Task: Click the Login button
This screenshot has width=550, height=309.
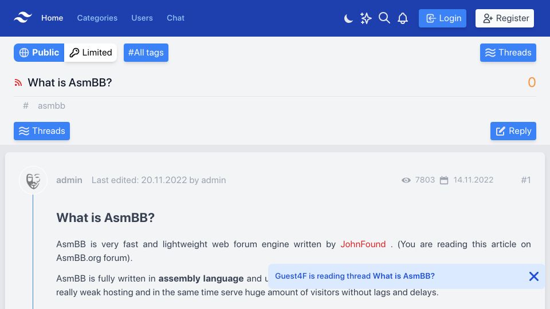Action: coord(442,18)
